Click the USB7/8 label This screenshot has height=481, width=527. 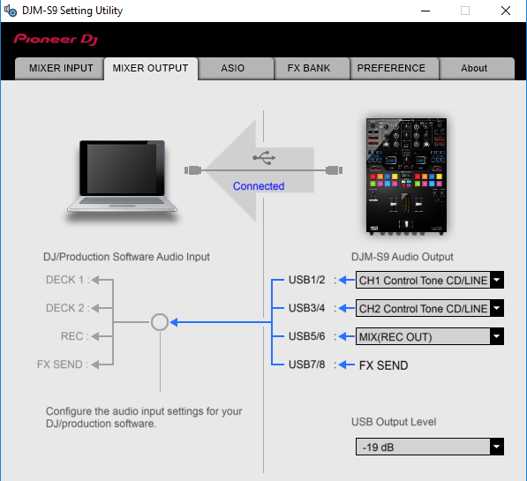307,365
